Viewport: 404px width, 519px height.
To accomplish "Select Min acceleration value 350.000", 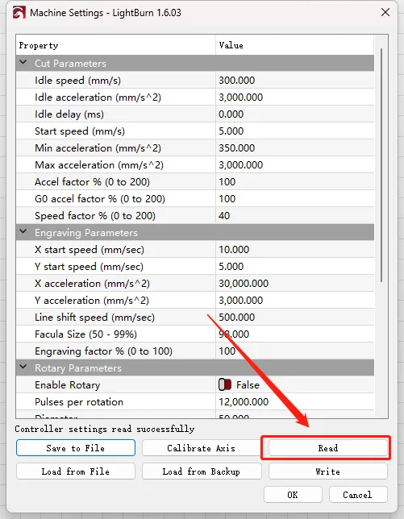I will (295, 147).
